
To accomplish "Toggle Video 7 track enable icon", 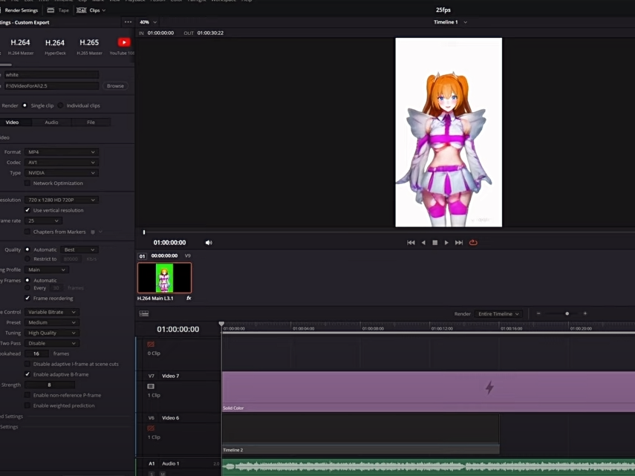I will coord(151,386).
